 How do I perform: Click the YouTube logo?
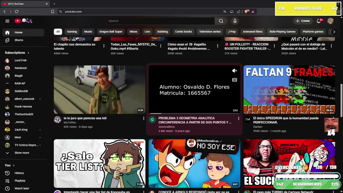tap(23, 21)
